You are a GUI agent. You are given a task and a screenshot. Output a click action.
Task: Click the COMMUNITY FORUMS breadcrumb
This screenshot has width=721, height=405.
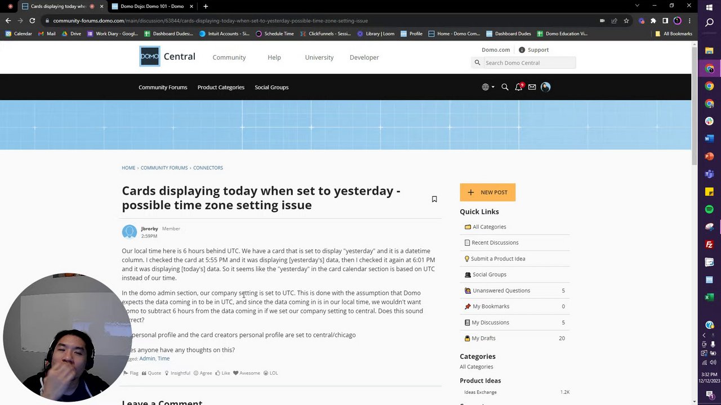pyautogui.click(x=164, y=168)
